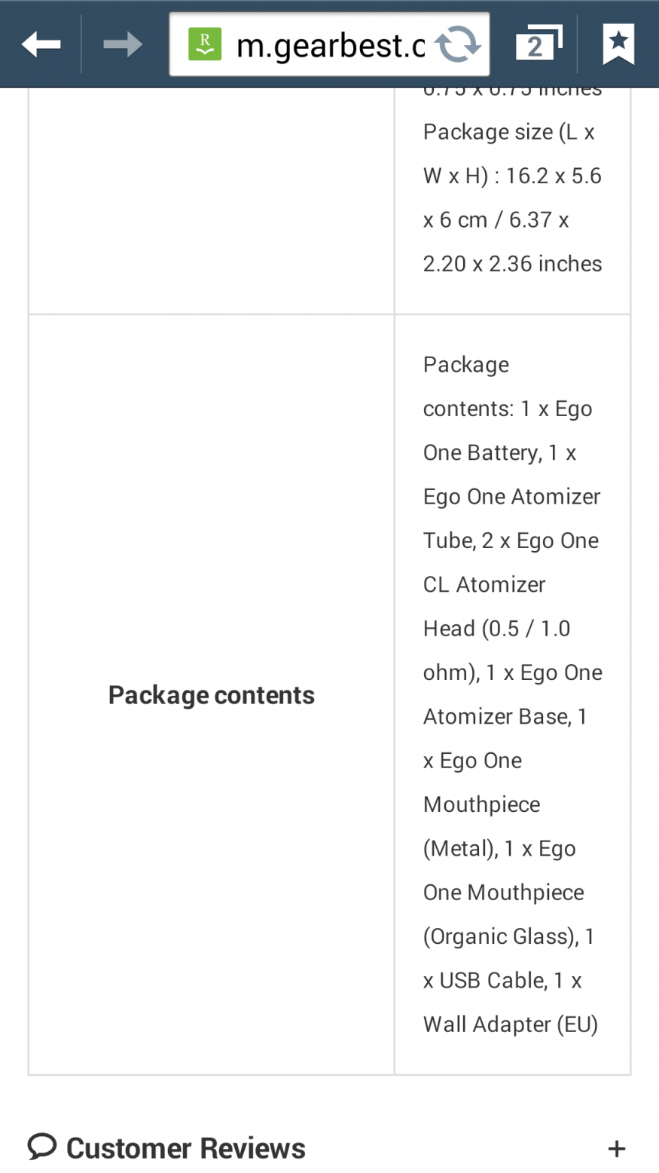Tap the green reader mode icon
This screenshot has width=659, height=1173.
[205, 44]
